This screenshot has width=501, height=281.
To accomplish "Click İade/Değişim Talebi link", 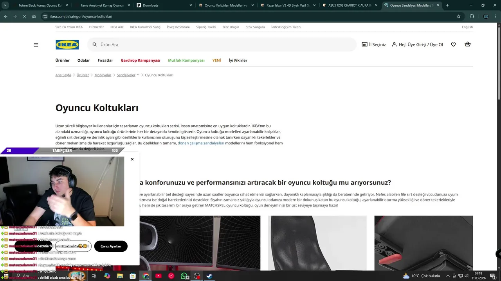I will coord(286,27).
